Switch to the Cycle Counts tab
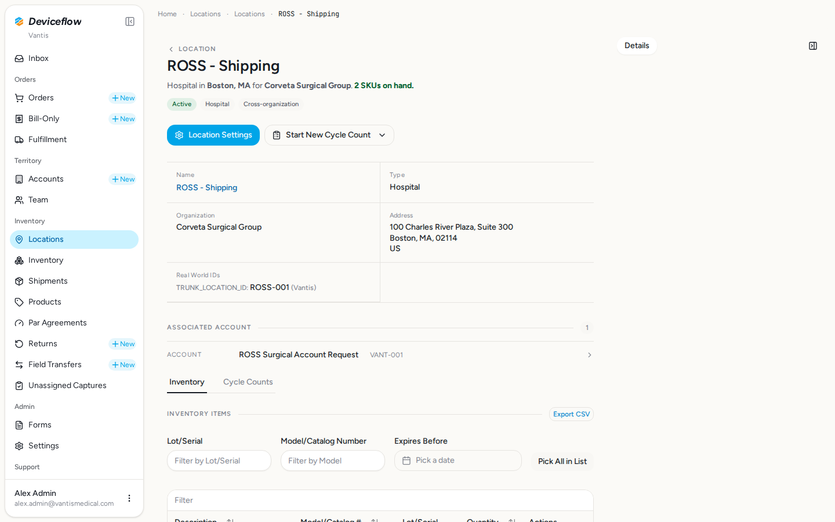Screen dimensions: 835x522 [x=248, y=382]
